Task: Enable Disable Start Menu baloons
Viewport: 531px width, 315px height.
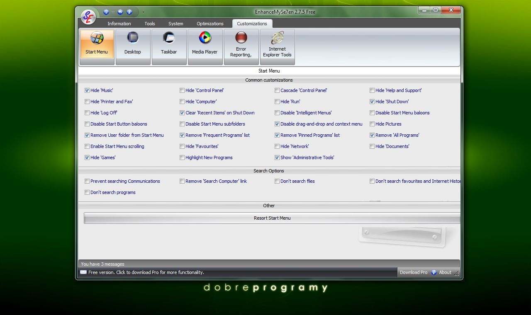Action: tap(372, 113)
